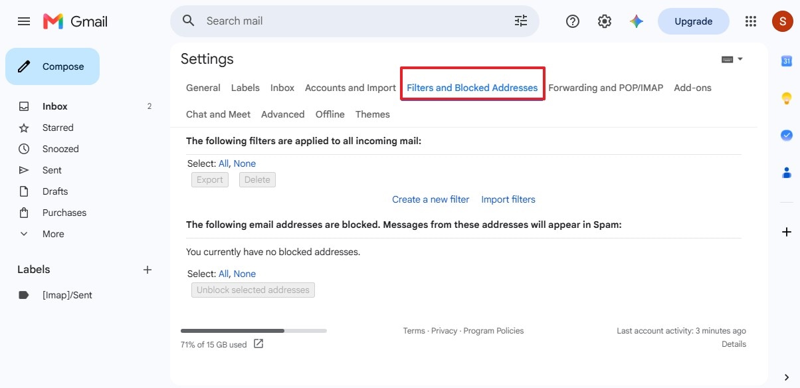
Task: Click the Upgrade button
Action: coord(694,21)
